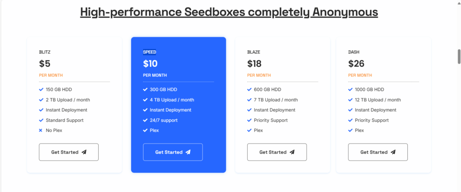Click checkmark next to 7 TB Upload
461x192 pixels.
(249, 100)
